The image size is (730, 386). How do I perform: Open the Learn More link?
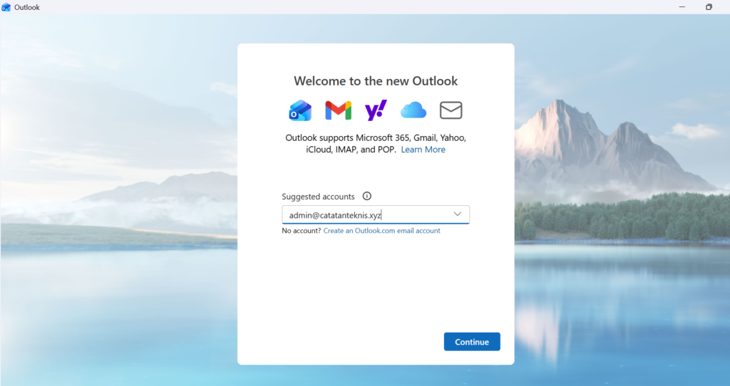coord(423,150)
